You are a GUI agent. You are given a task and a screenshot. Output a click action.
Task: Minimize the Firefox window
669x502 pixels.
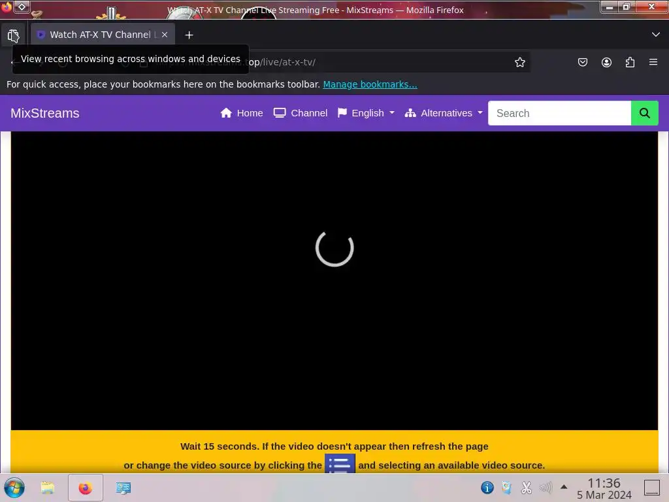tap(610, 7)
